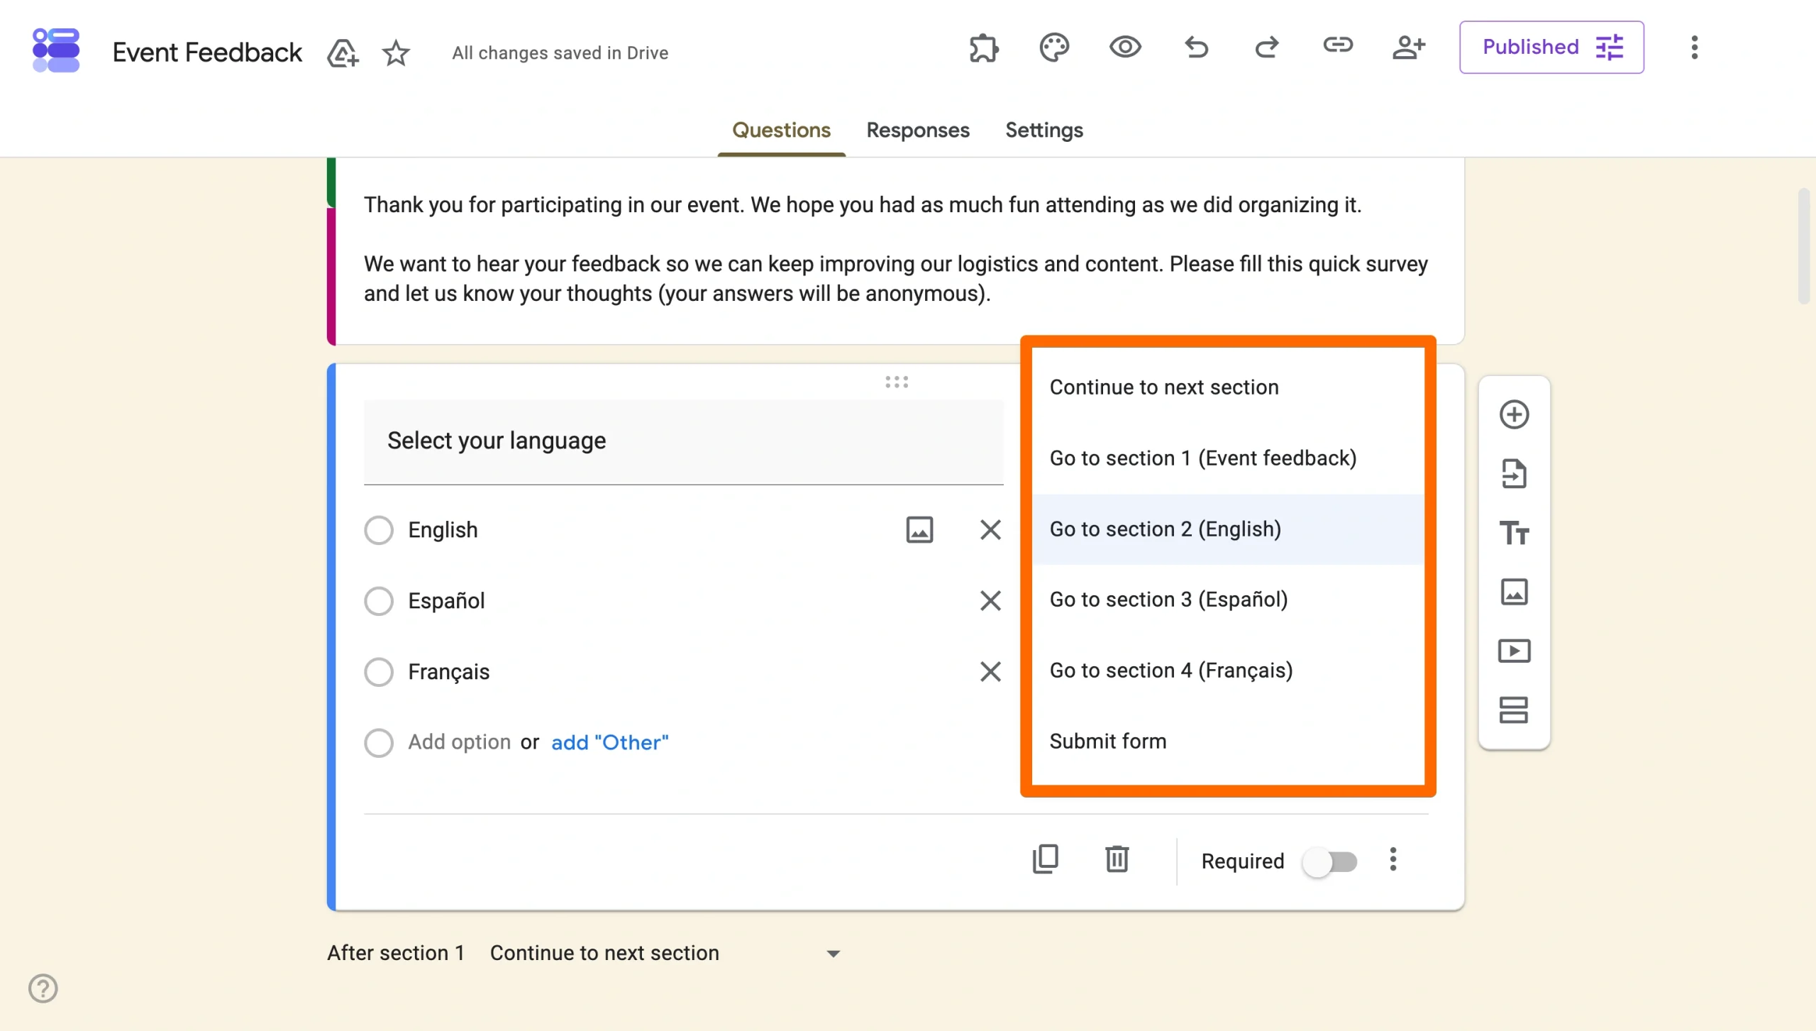1816x1031 pixels.
Task: Toggle the Required switch
Action: (x=1330, y=861)
